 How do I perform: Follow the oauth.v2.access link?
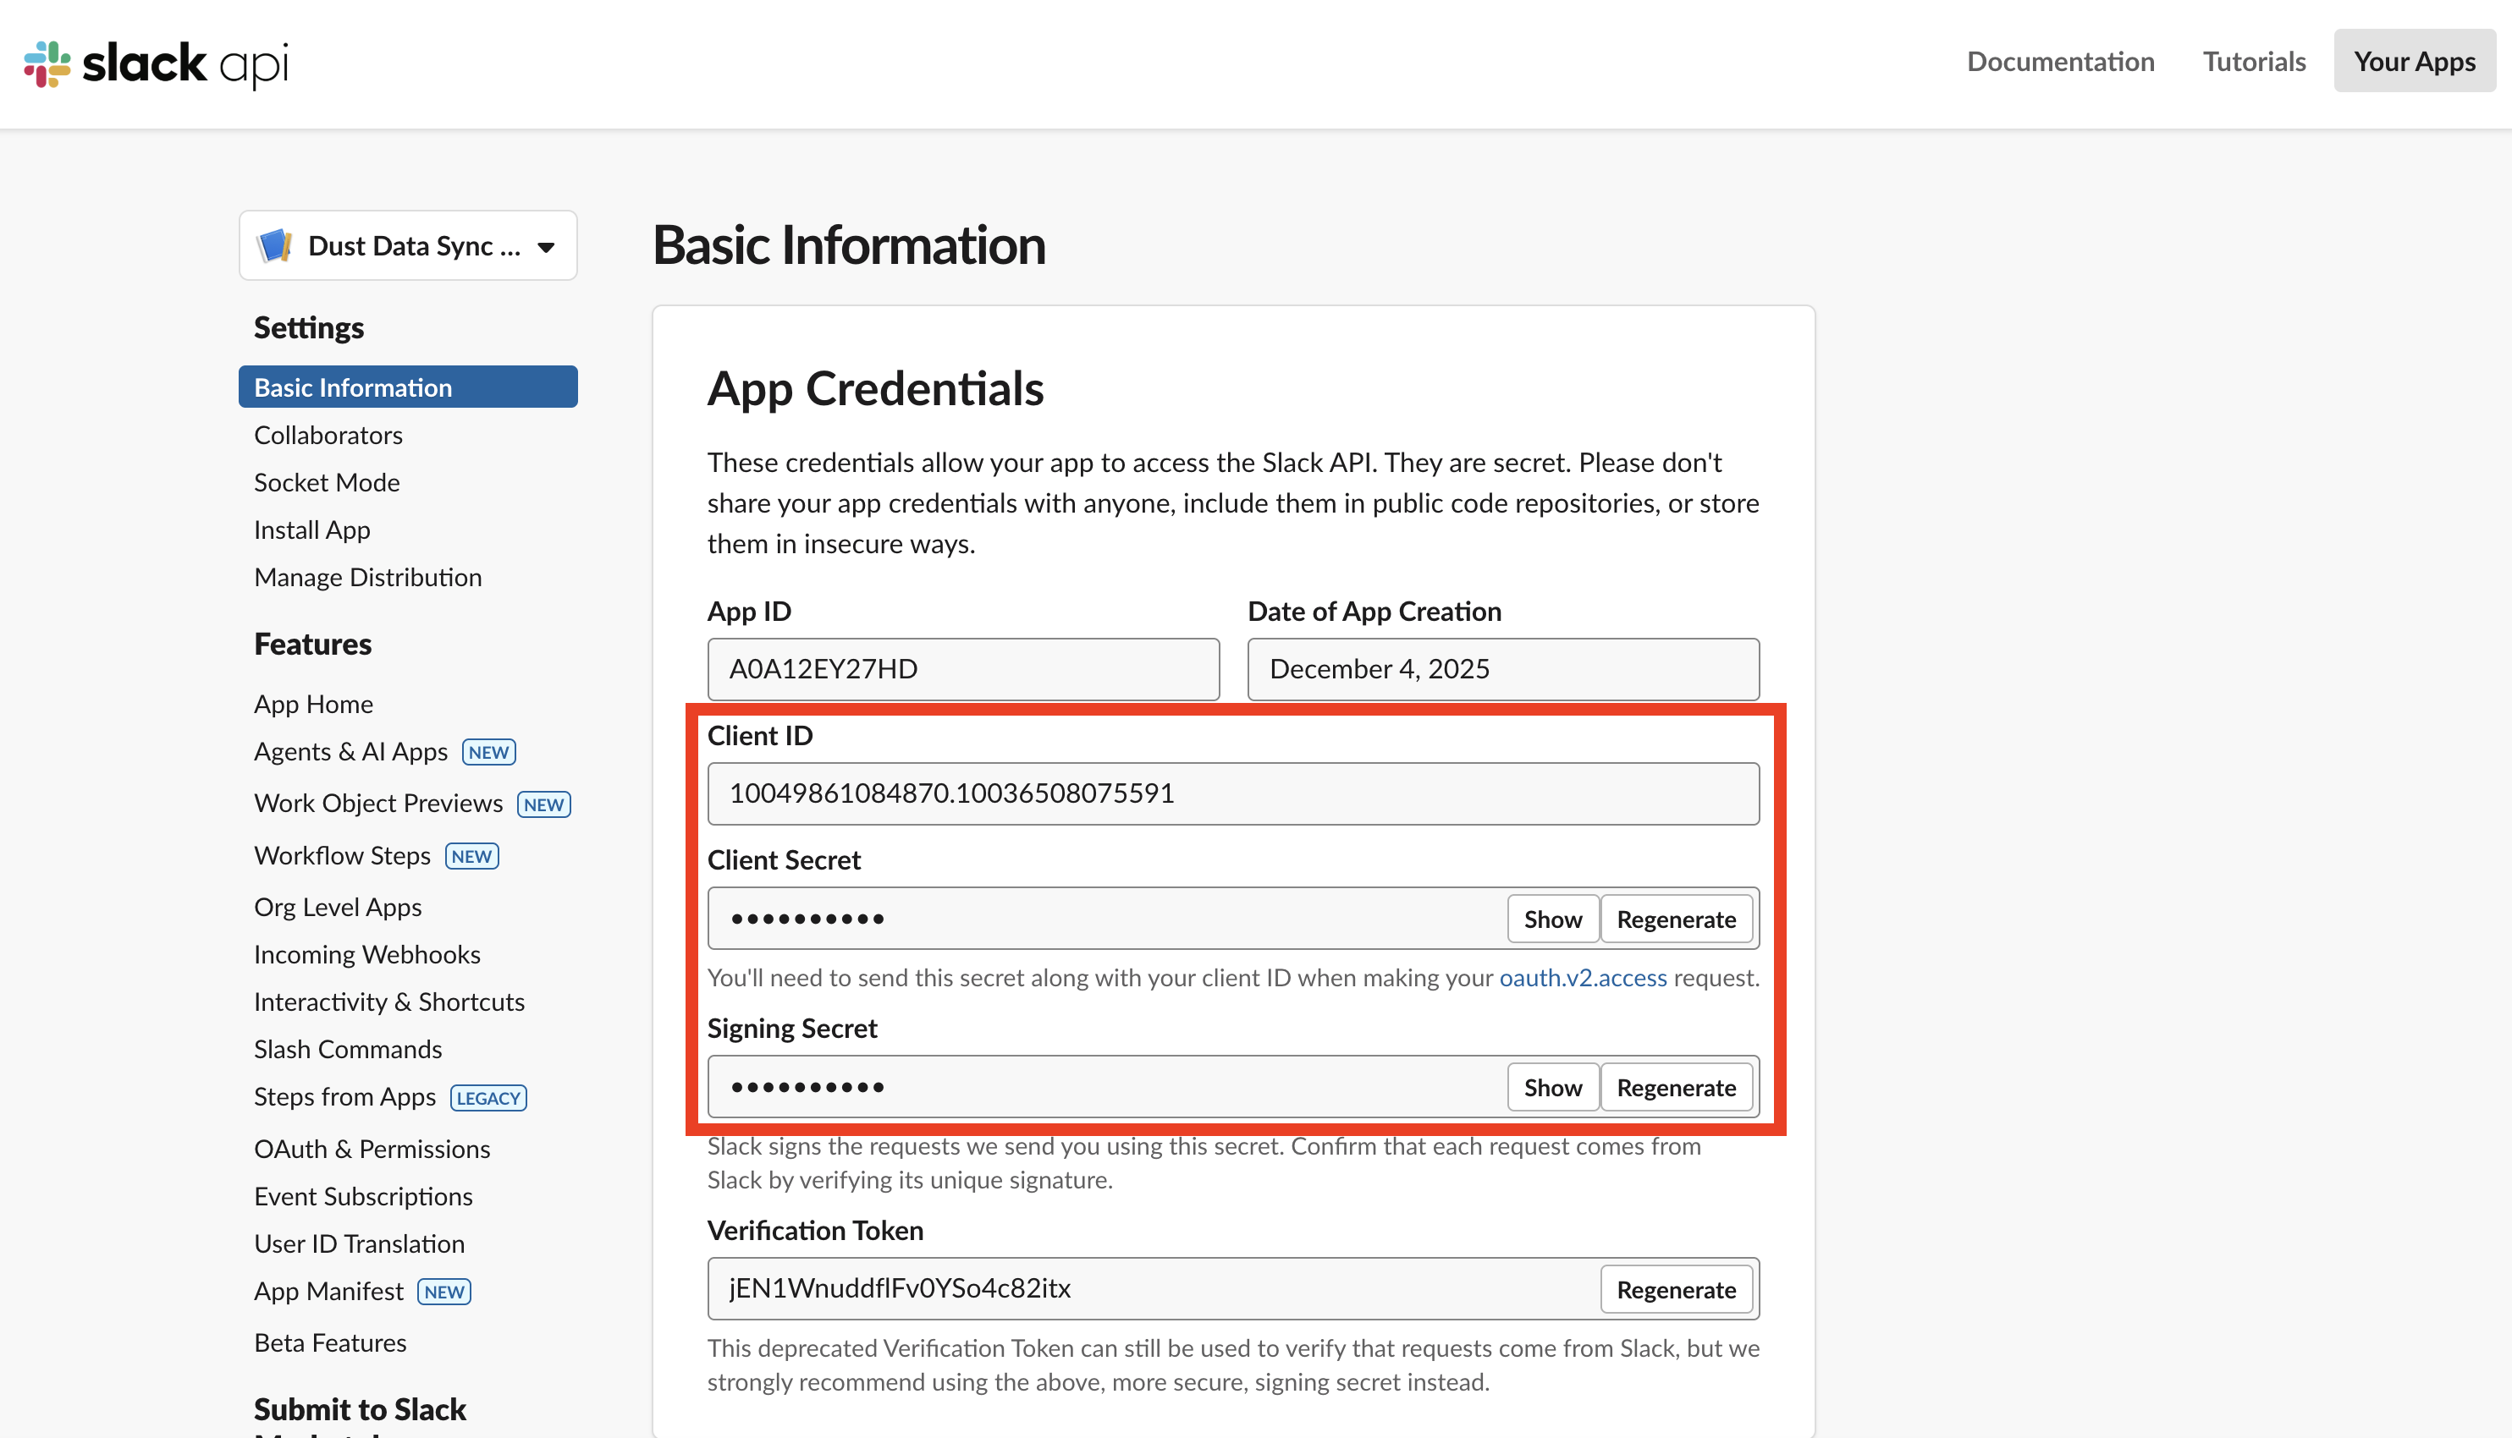[x=1582, y=977]
